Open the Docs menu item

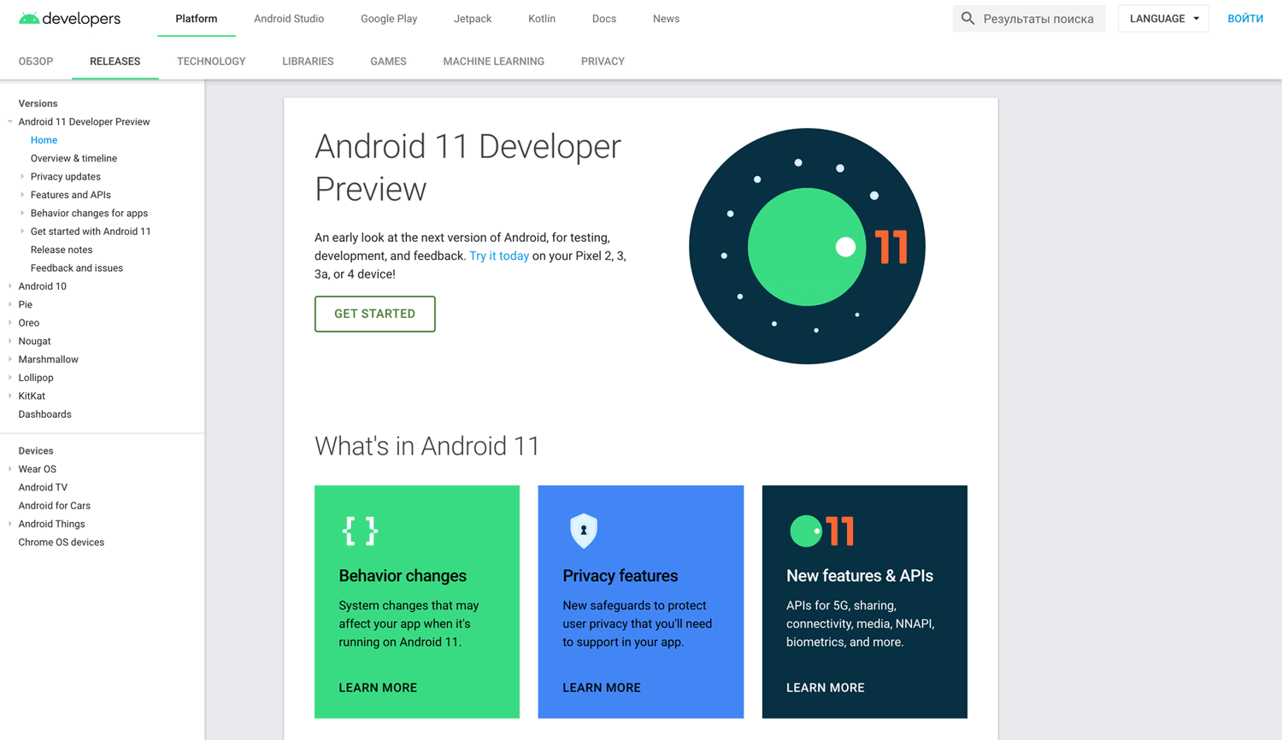[x=603, y=18]
